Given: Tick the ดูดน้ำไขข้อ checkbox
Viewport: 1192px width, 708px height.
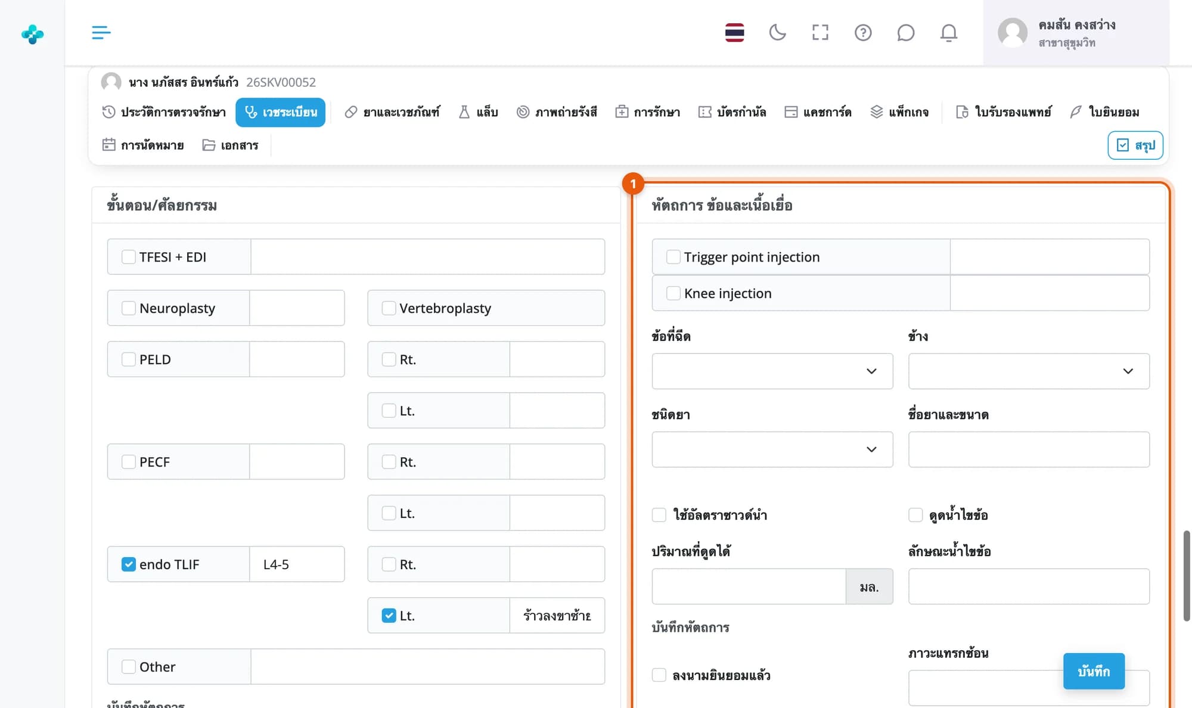Looking at the screenshot, I should point(915,515).
